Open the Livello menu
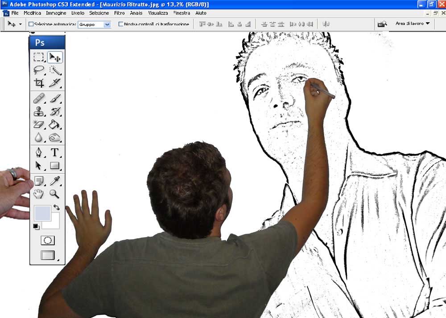Viewport: 446px width, 318px height. pos(78,13)
